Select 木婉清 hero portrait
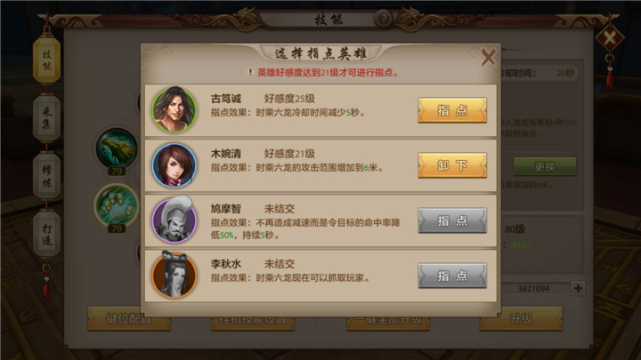 click(174, 165)
